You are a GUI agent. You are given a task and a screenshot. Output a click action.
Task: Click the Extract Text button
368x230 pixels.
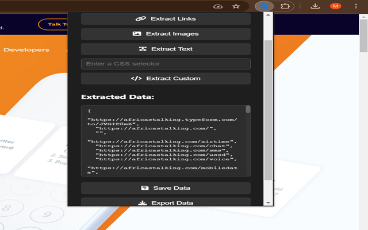pyautogui.click(x=166, y=49)
